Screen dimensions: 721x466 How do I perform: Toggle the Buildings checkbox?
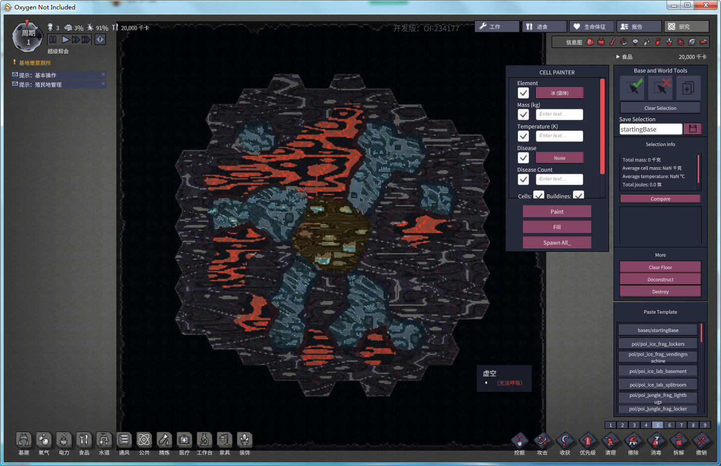578,195
